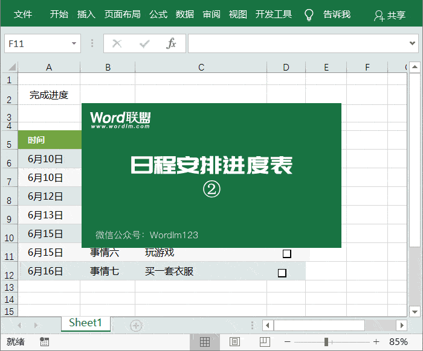423x351 pixels.
Task: Tick the checkbox in the 玩游戏 row
Action: tap(287, 253)
